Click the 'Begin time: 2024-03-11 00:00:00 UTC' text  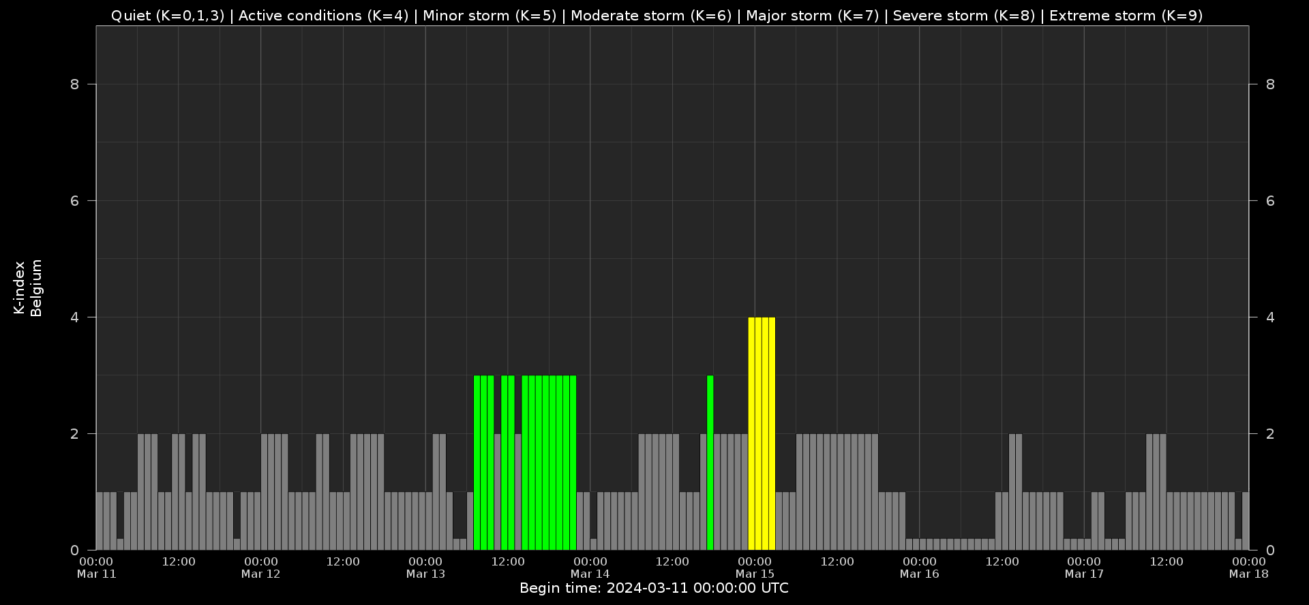pyautogui.click(x=654, y=588)
